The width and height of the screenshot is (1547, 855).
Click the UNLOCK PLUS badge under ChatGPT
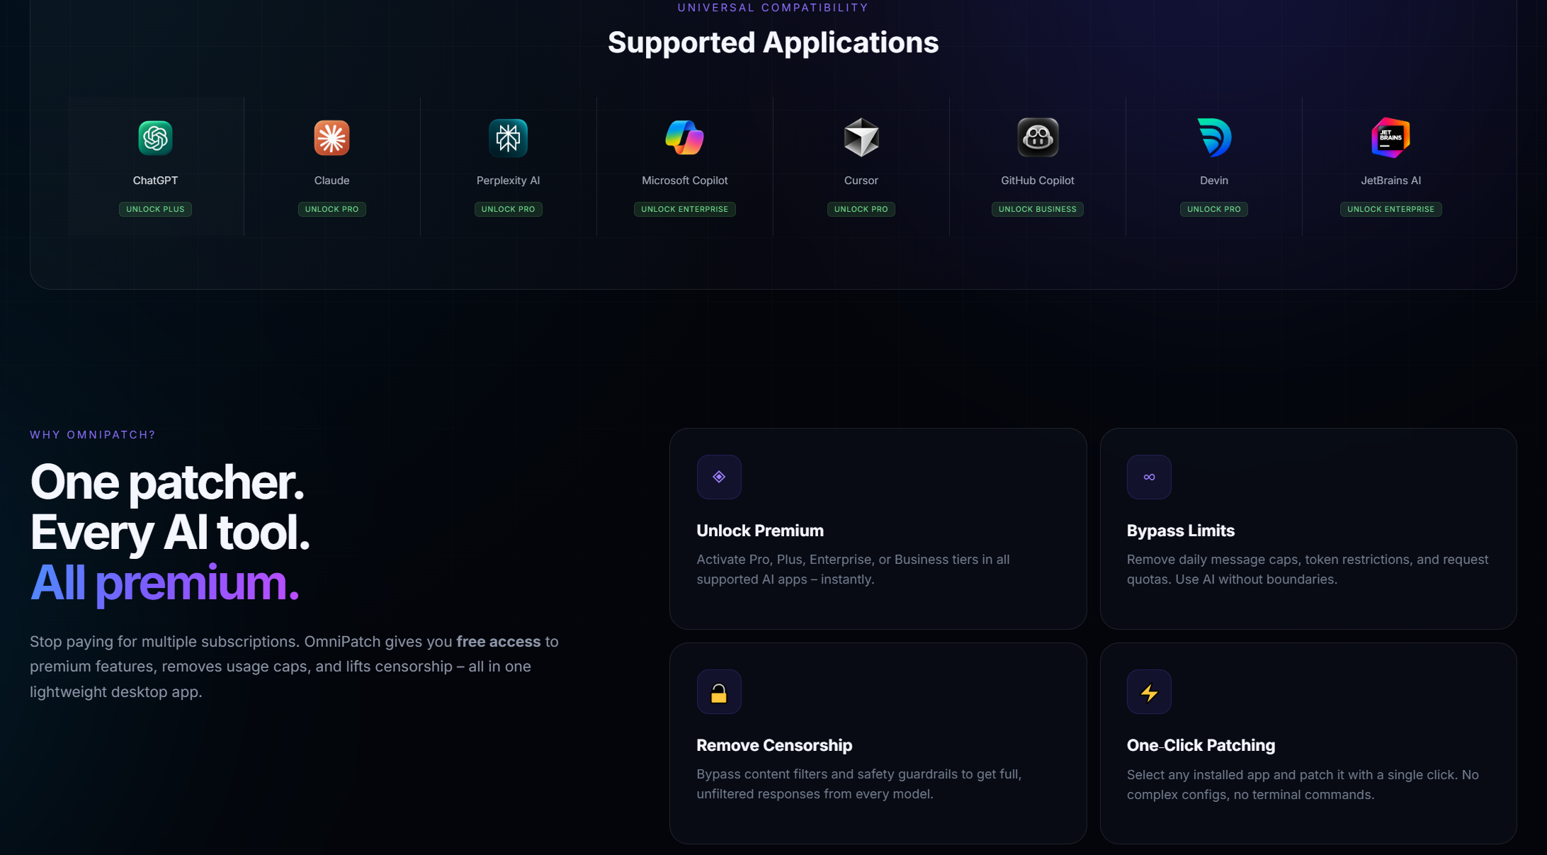[155, 209]
